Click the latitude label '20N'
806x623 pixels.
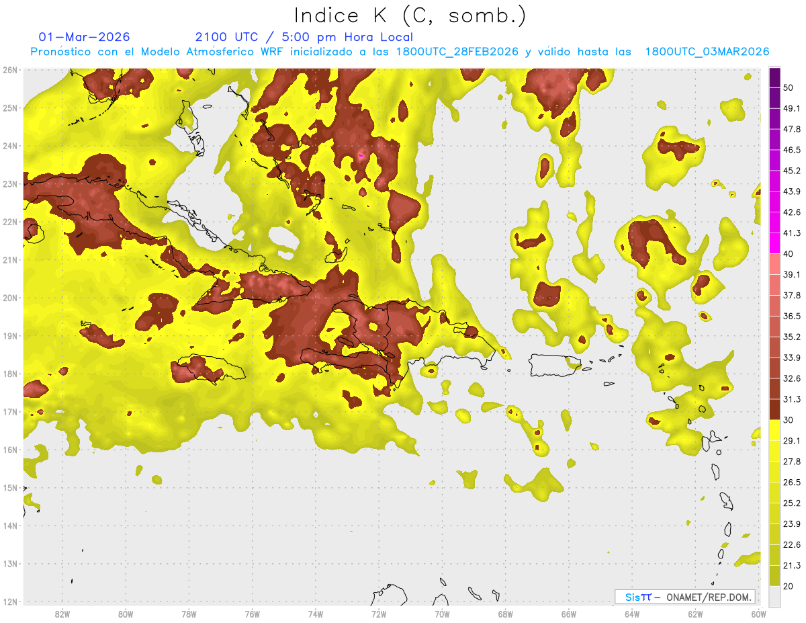[x=10, y=298]
